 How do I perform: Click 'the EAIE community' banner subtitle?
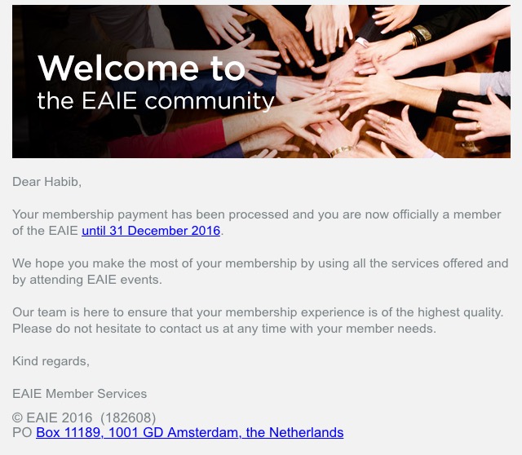[156, 100]
